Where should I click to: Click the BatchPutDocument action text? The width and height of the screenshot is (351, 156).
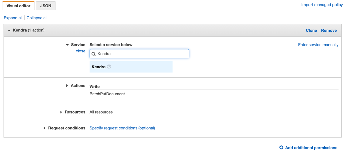point(107,94)
